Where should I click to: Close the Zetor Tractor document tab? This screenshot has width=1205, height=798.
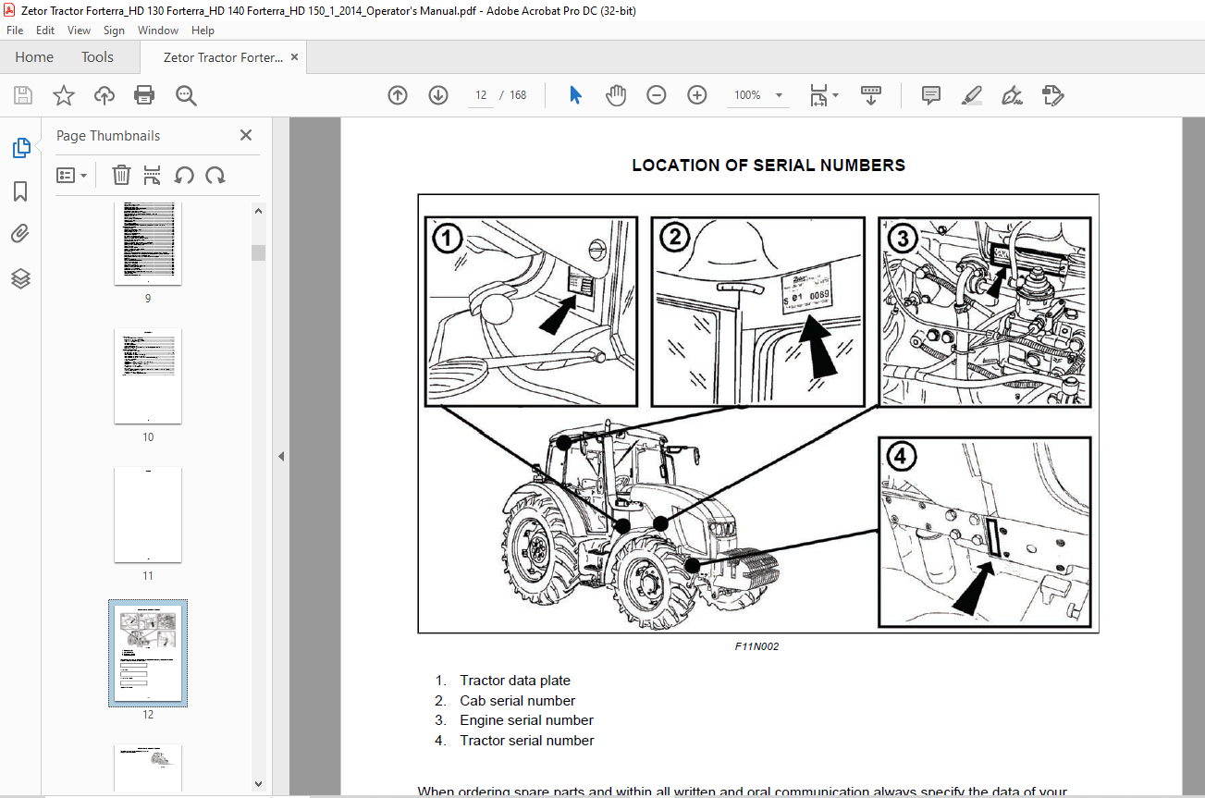click(295, 57)
